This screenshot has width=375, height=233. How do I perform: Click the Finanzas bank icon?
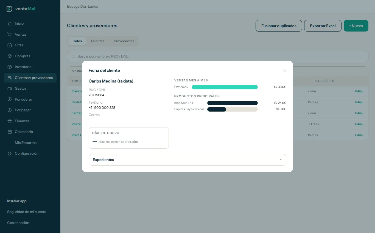10,121
